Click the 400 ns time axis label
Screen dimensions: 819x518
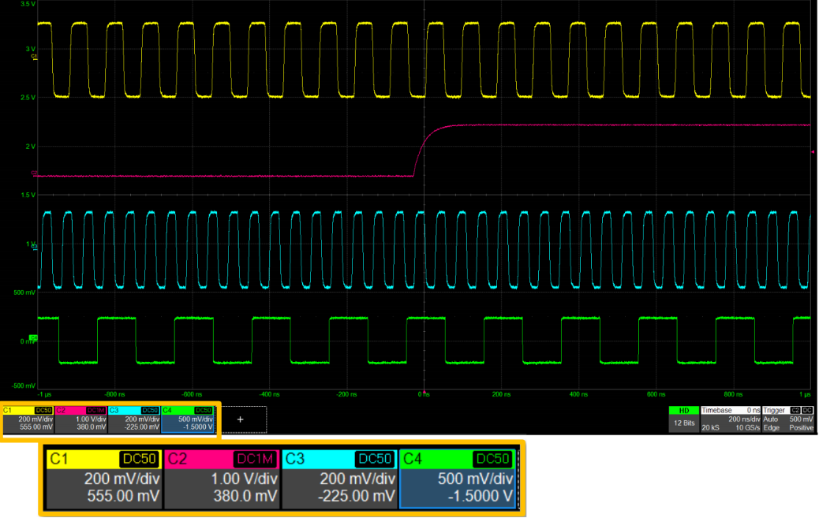click(x=578, y=394)
